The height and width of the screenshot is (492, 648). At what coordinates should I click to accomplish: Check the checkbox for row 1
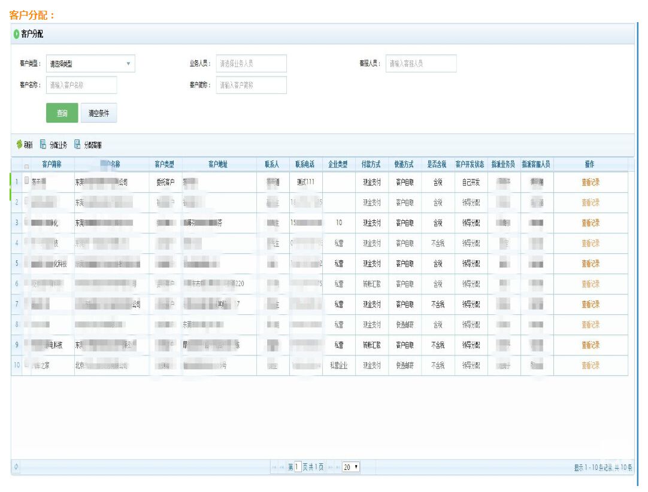26,181
